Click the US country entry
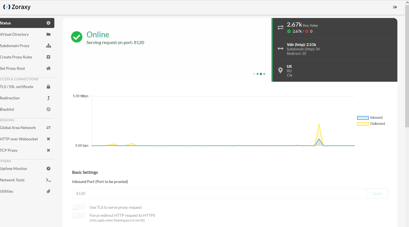Screen dimensions: 409x227 pos(289,66)
